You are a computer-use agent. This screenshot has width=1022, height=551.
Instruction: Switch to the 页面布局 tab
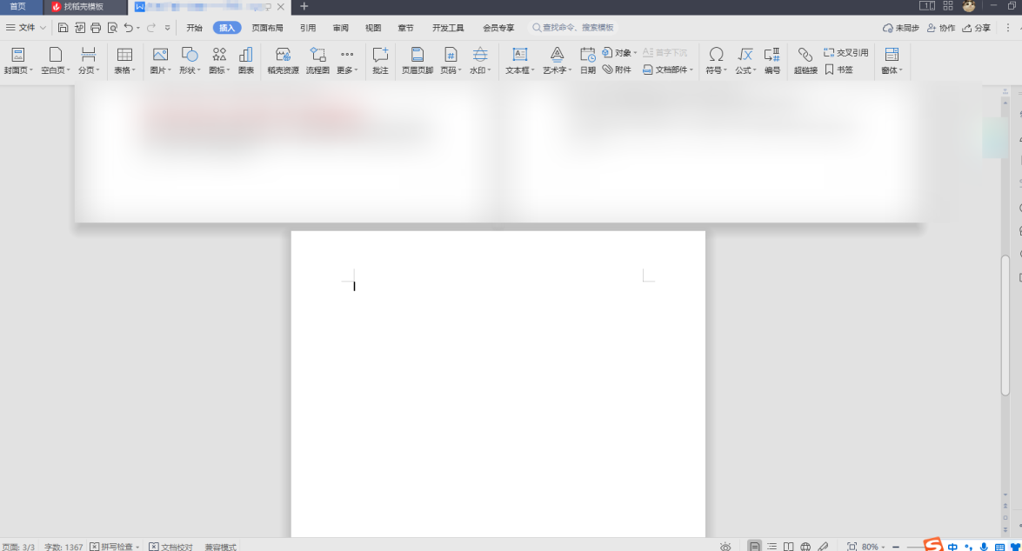point(267,28)
